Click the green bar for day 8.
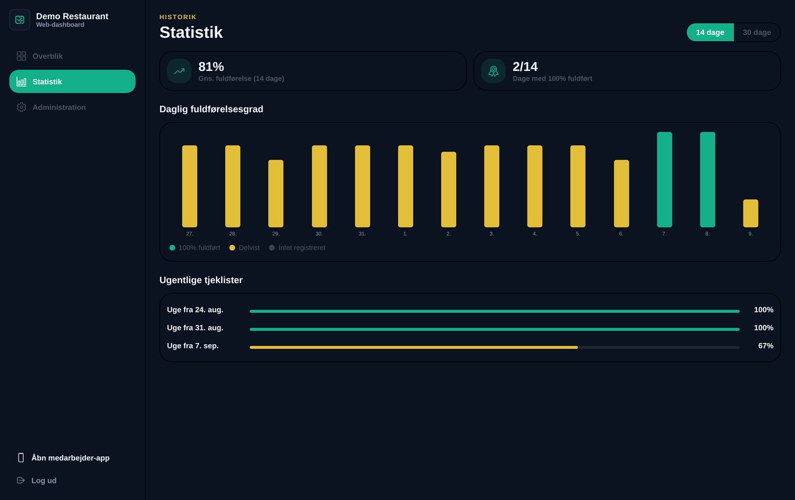This screenshot has height=500, width=795. pyautogui.click(x=707, y=180)
